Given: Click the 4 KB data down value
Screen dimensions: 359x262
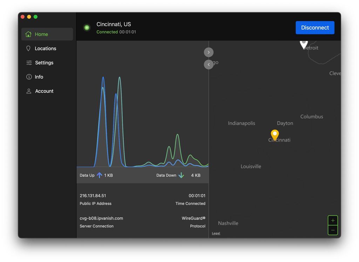Looking at the screenshot, I should [196, 175].
